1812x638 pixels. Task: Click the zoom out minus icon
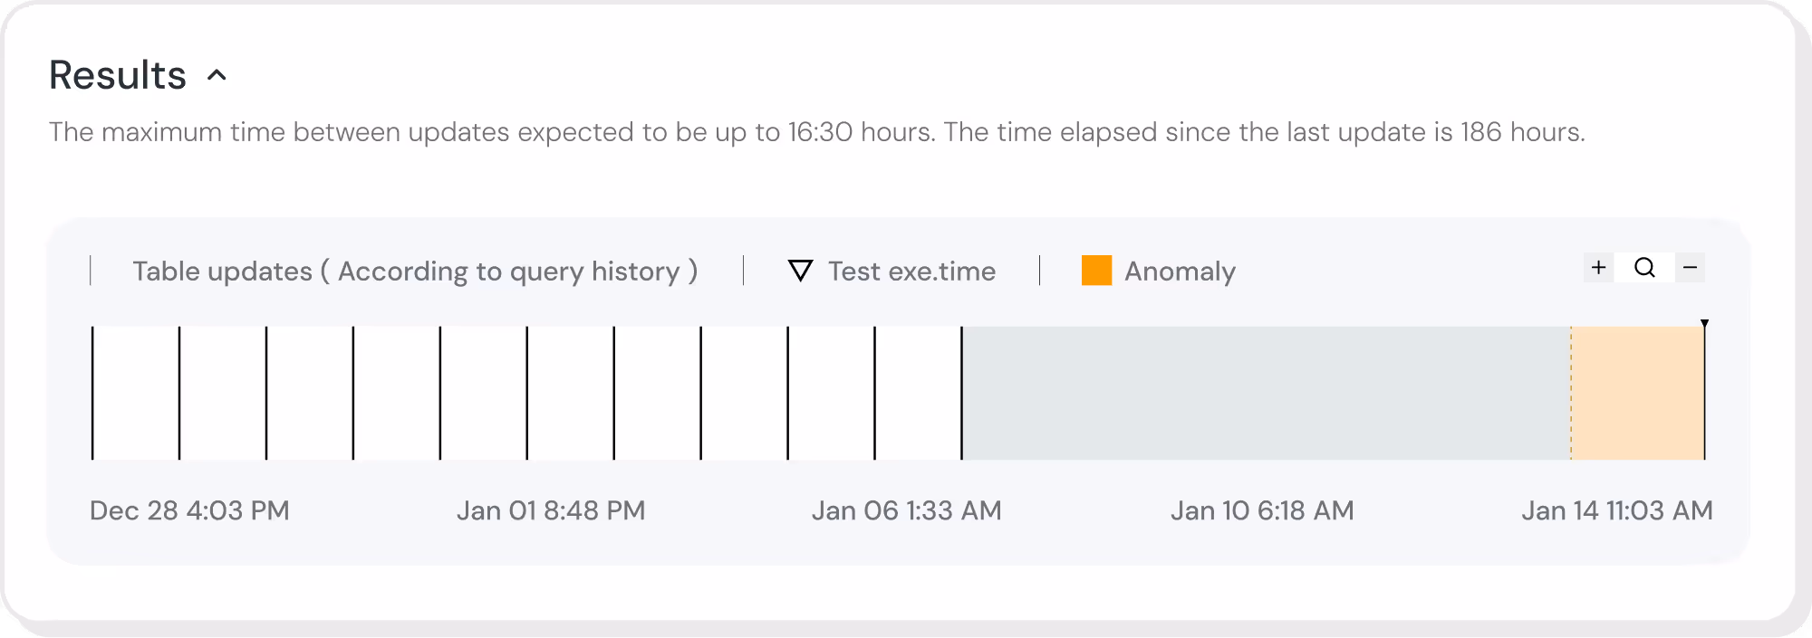click(x=1690, y=268)
